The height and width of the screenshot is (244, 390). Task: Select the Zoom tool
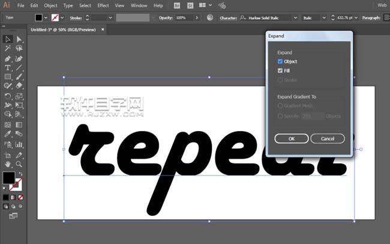coord(19,164)
